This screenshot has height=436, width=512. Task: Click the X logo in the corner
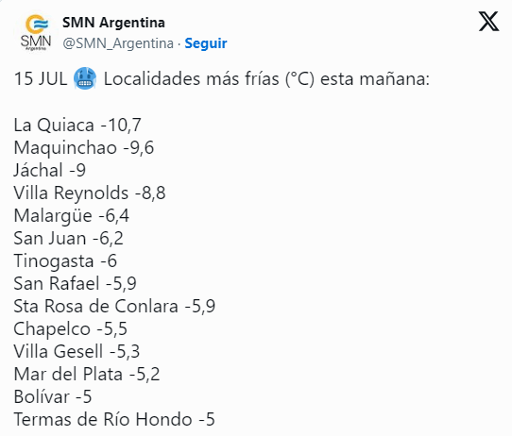(x=488, y=21)
